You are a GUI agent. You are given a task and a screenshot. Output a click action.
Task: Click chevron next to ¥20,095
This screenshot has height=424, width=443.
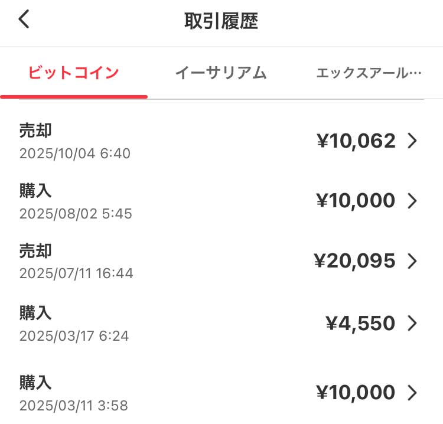click(412, 261)
